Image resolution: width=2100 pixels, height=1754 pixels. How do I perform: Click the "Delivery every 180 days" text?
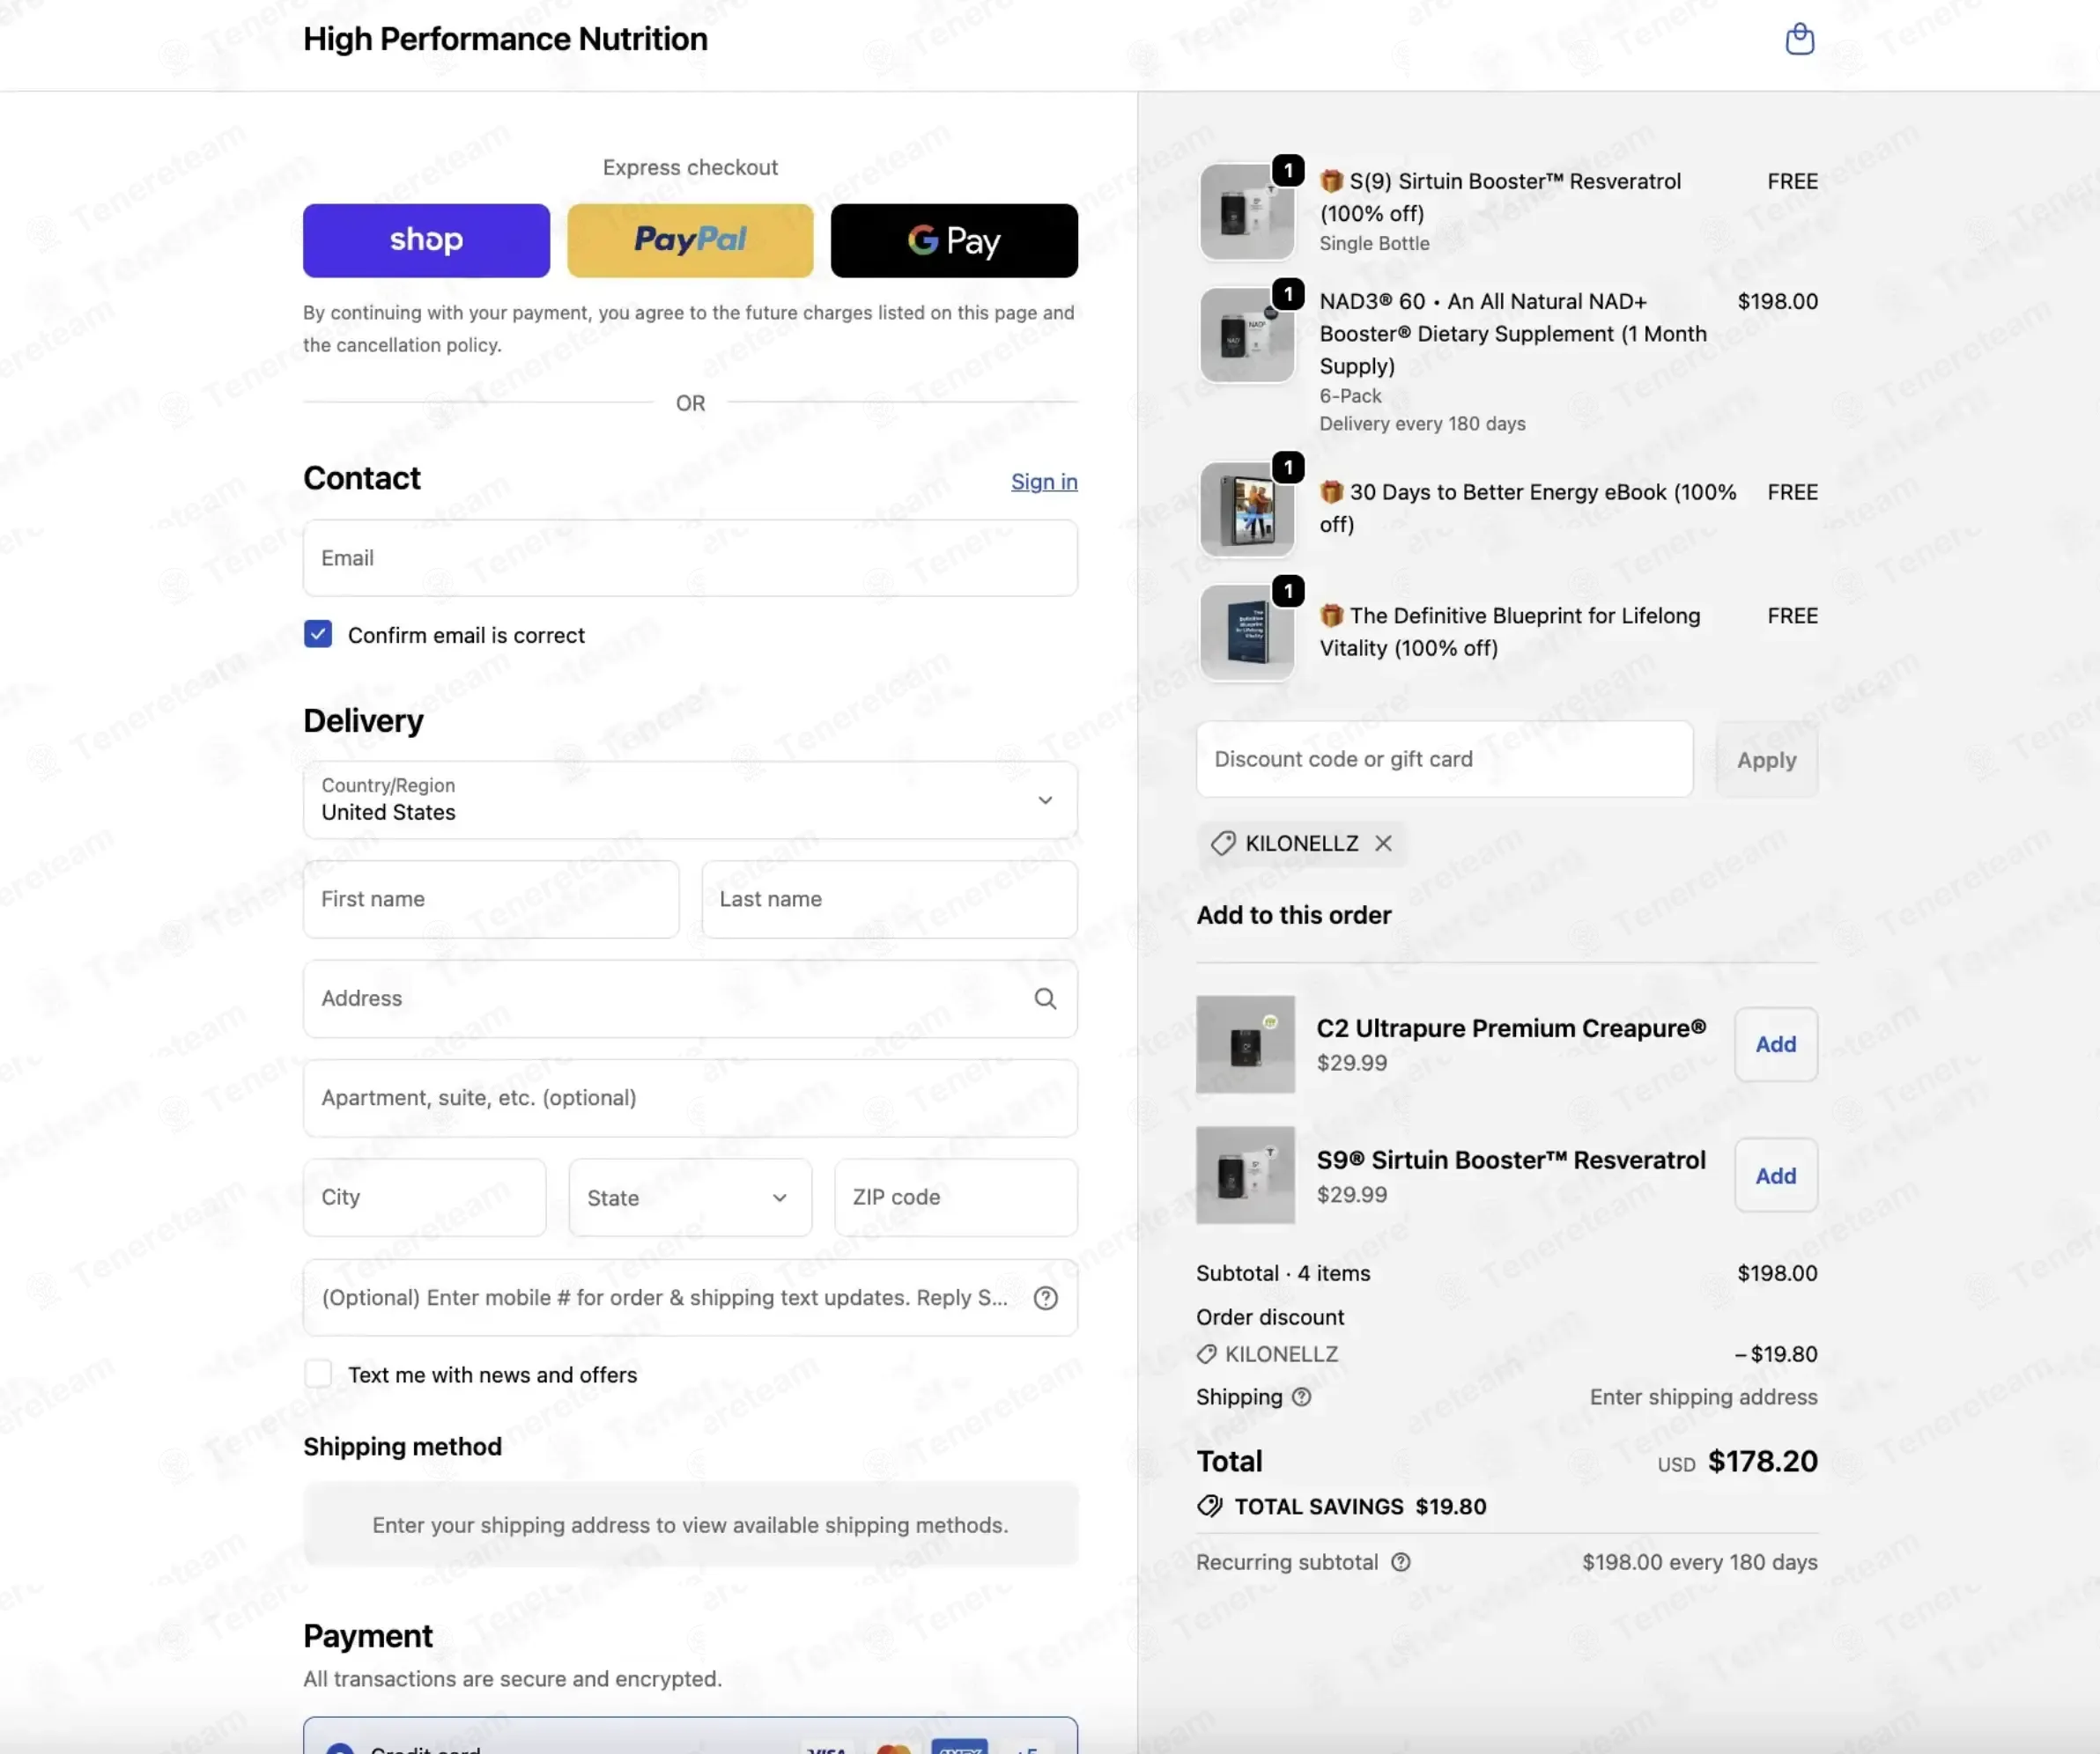pos(1422,424)
